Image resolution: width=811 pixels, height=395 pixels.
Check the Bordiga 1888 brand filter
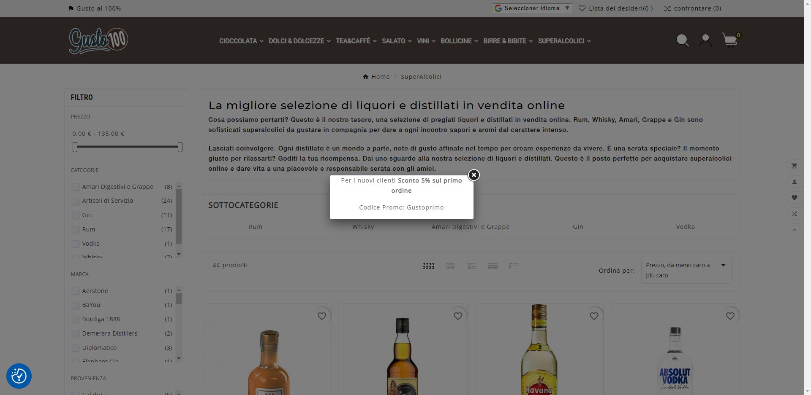[75, 320]
